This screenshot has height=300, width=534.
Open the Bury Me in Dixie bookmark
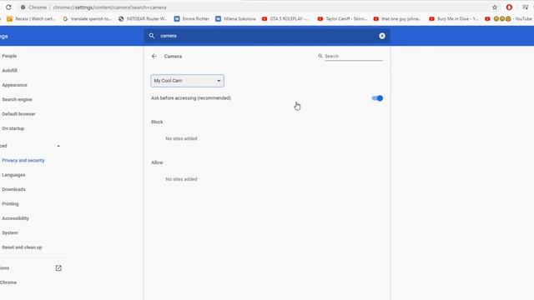(x=454, y=18)
